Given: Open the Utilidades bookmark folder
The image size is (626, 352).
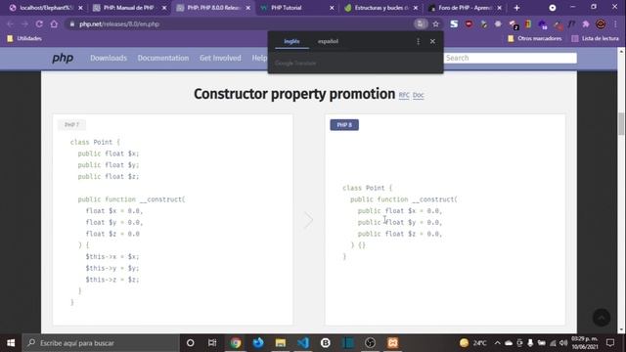Looking at the screenshot, I should pyautogui.click(x=24, y=39).
